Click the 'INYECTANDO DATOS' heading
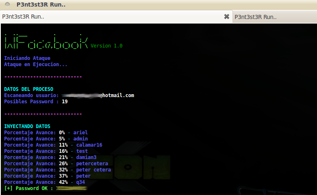This screenshot has width=317, height=195. (x=27, y=126)
